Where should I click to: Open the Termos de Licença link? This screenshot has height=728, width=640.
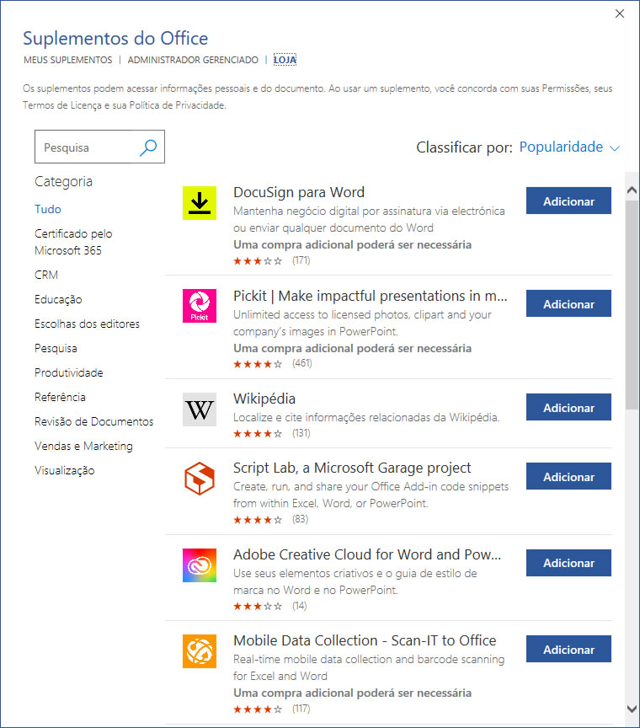tap(63, 105)
